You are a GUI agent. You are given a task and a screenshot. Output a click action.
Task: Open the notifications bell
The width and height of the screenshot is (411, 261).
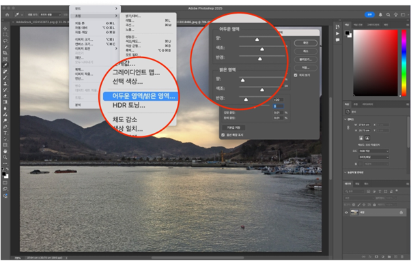coord(380,15)
